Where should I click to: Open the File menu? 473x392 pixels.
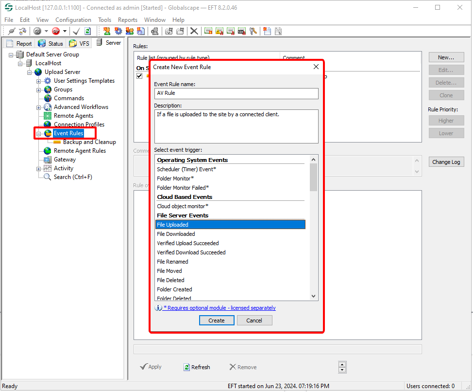point(9,20)
